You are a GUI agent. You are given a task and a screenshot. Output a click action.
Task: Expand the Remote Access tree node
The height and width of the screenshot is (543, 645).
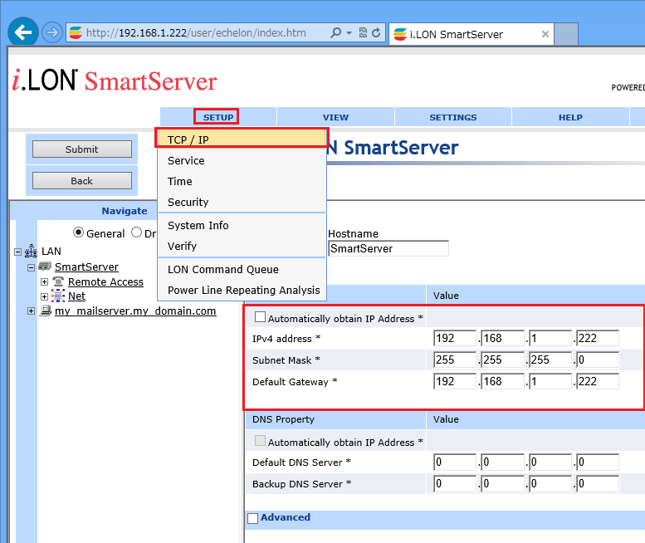coord(45,282)
